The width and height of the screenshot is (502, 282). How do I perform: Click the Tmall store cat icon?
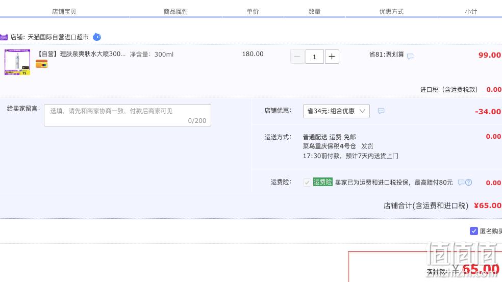point(4,37)
